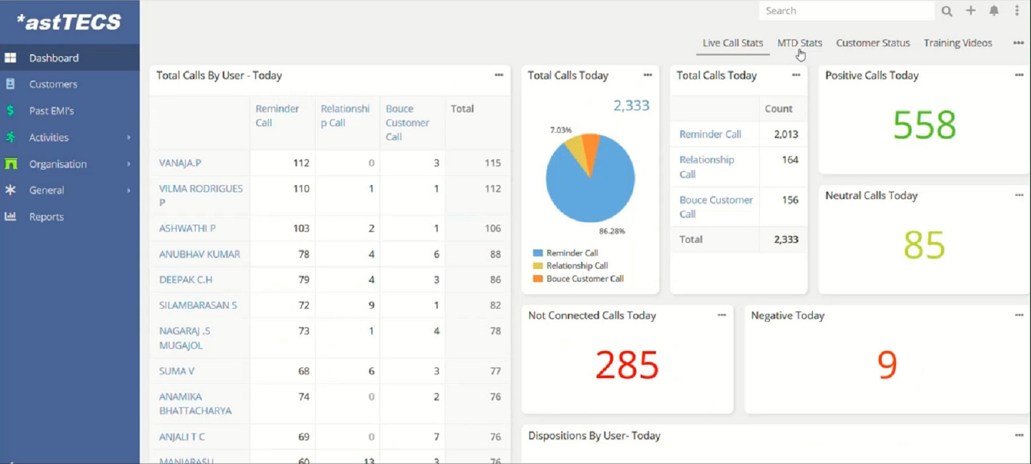
Task: Open options menu for Positive Calls Today
Action: [1019, 75]
